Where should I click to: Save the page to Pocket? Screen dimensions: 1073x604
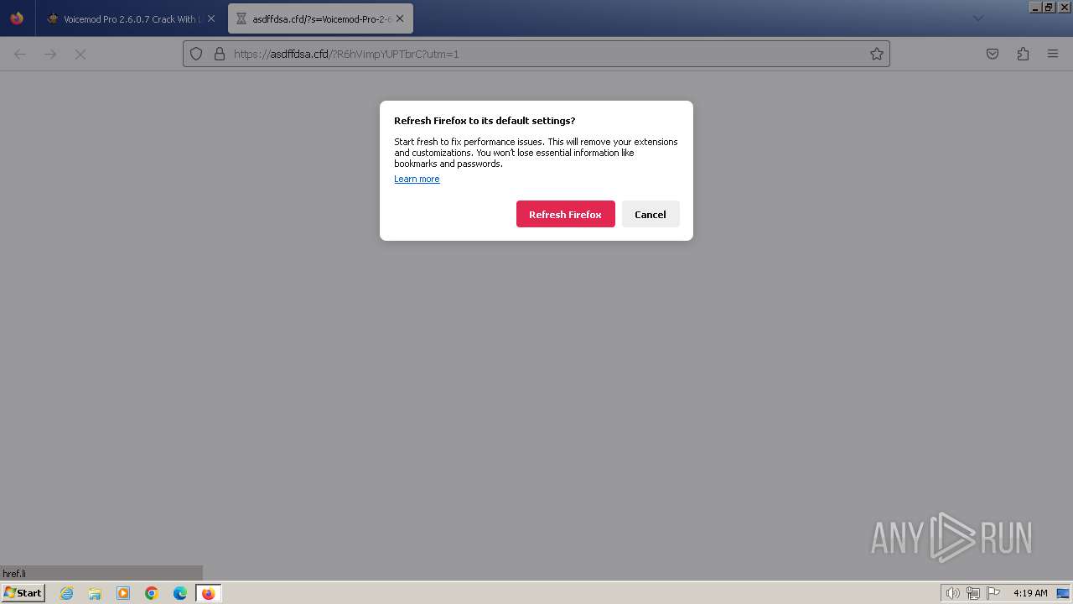point(993,54)
